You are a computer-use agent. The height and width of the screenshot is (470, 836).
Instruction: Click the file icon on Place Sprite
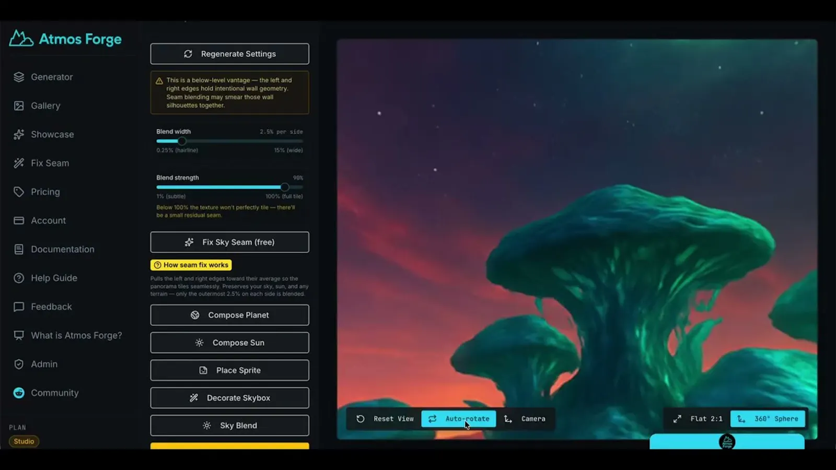(x=203, y=370)
